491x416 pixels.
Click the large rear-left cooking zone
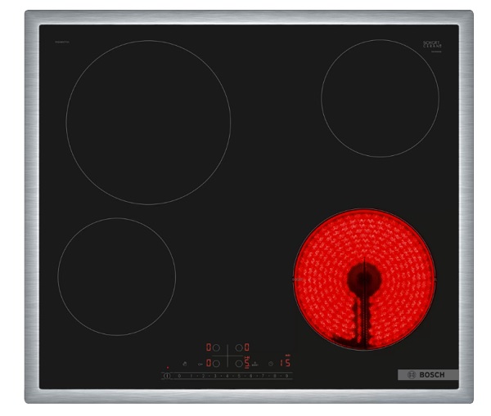148,123
